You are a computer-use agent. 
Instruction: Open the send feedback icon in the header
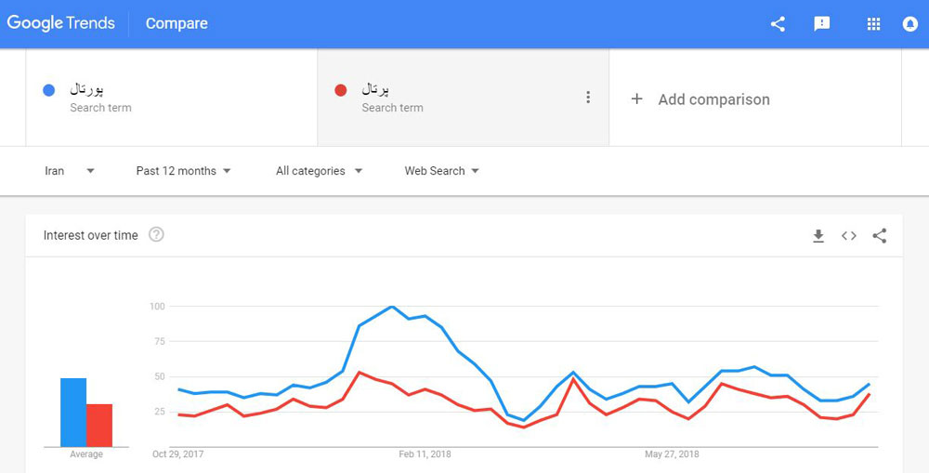tap(822, 24)
